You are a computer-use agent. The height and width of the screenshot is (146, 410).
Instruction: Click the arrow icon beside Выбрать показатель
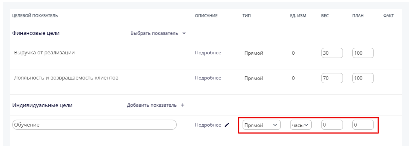(x=184, y=33)
